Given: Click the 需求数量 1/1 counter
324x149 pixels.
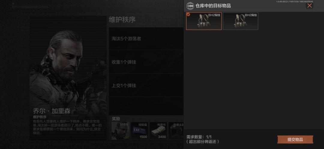Looking at the screenshot, I should (x=199, y=137).
